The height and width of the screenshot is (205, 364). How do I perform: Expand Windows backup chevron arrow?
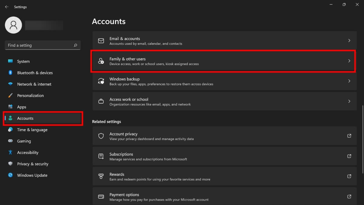tap(349, 81)
